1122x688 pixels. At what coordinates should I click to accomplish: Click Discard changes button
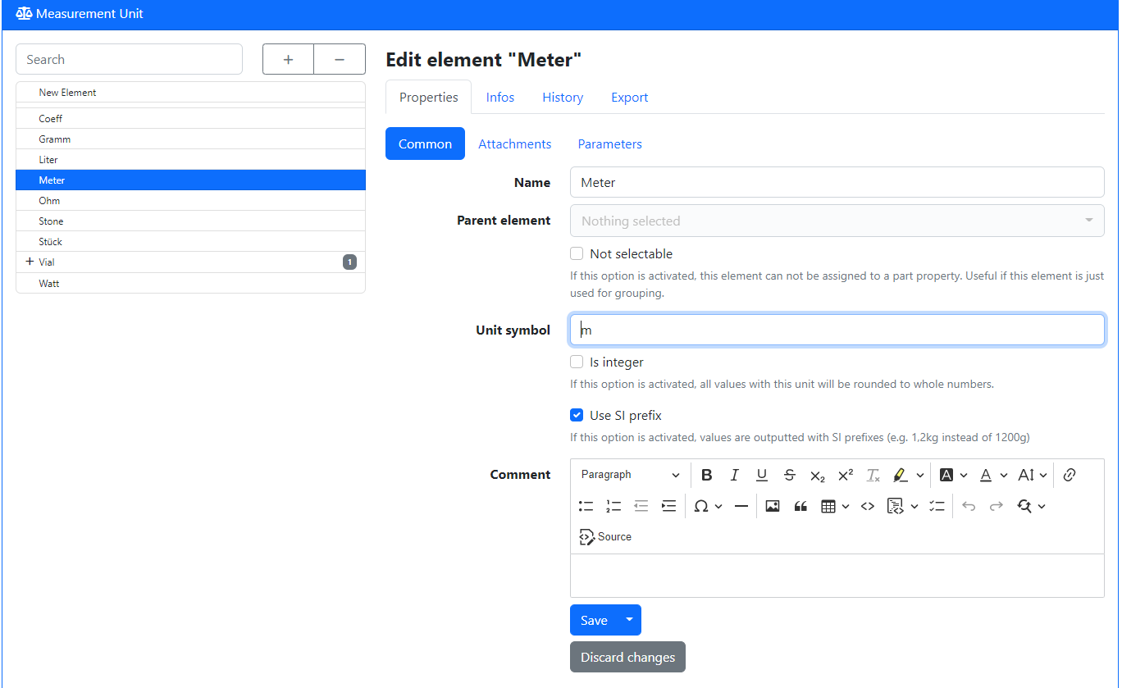coord(627,658)
